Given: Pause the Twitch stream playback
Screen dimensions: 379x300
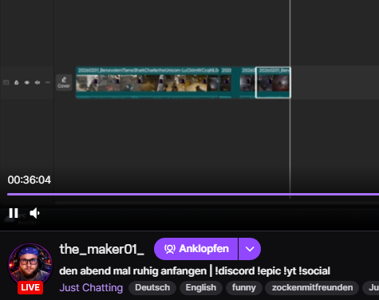Looking at the screenshot, I should click(14, 213).
